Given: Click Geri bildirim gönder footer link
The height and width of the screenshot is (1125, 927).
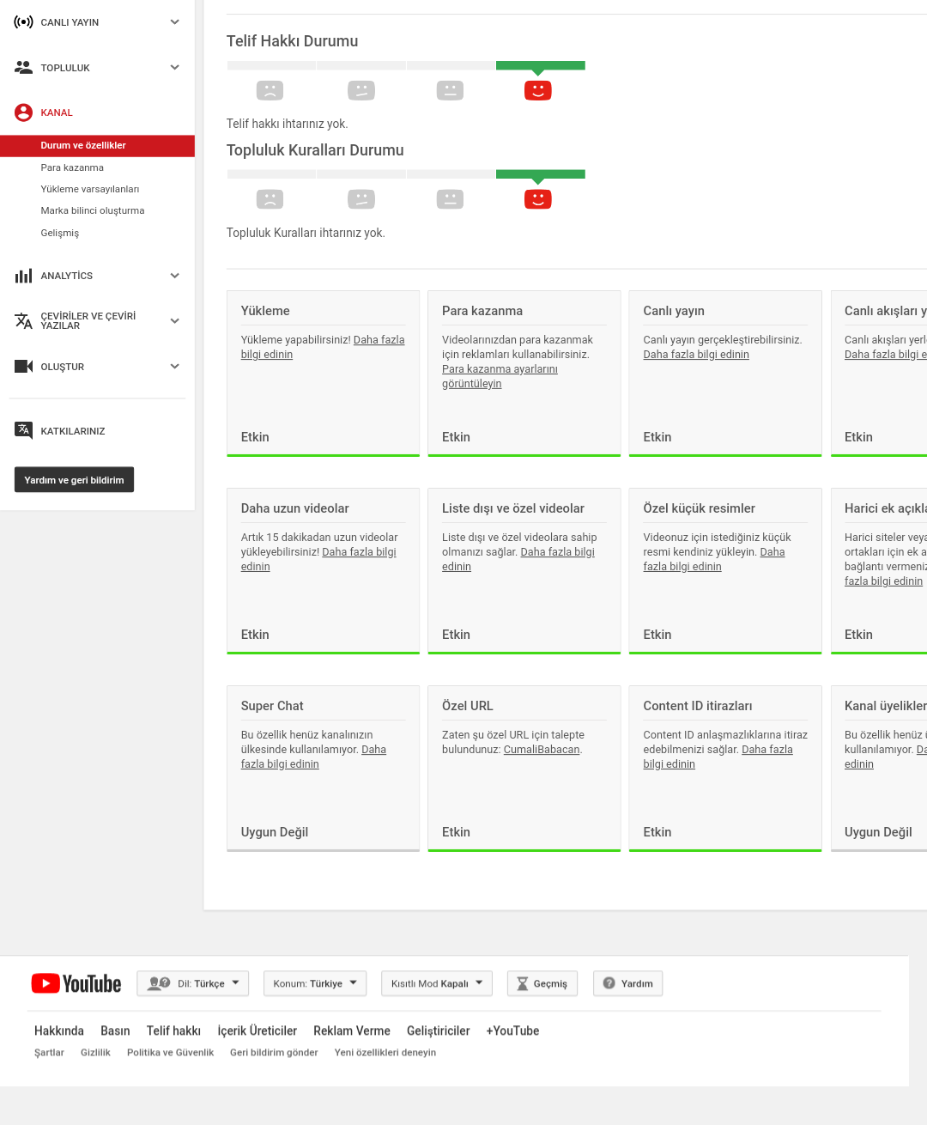Looking at the screenshot, I should [x=274, y=1053].
